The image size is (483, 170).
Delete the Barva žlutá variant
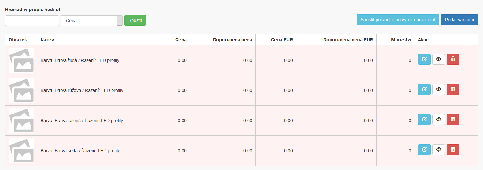(x=453, y=59)
